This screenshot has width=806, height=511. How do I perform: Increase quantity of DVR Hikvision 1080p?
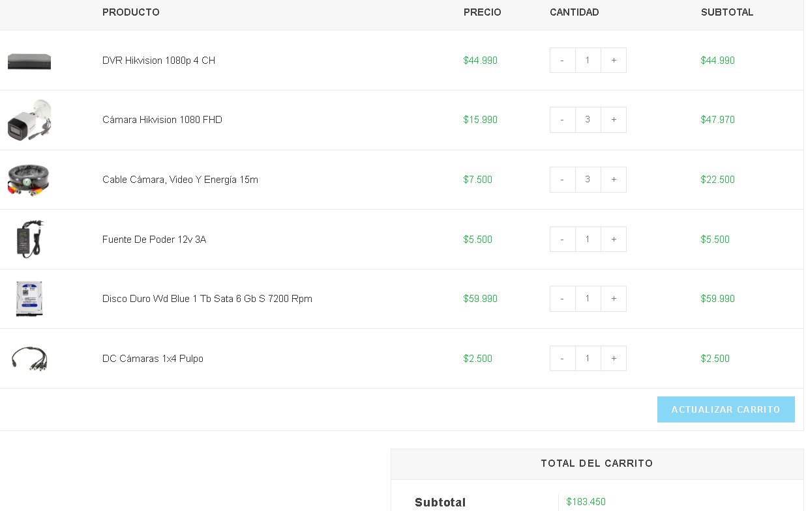(x=614, y=61)
